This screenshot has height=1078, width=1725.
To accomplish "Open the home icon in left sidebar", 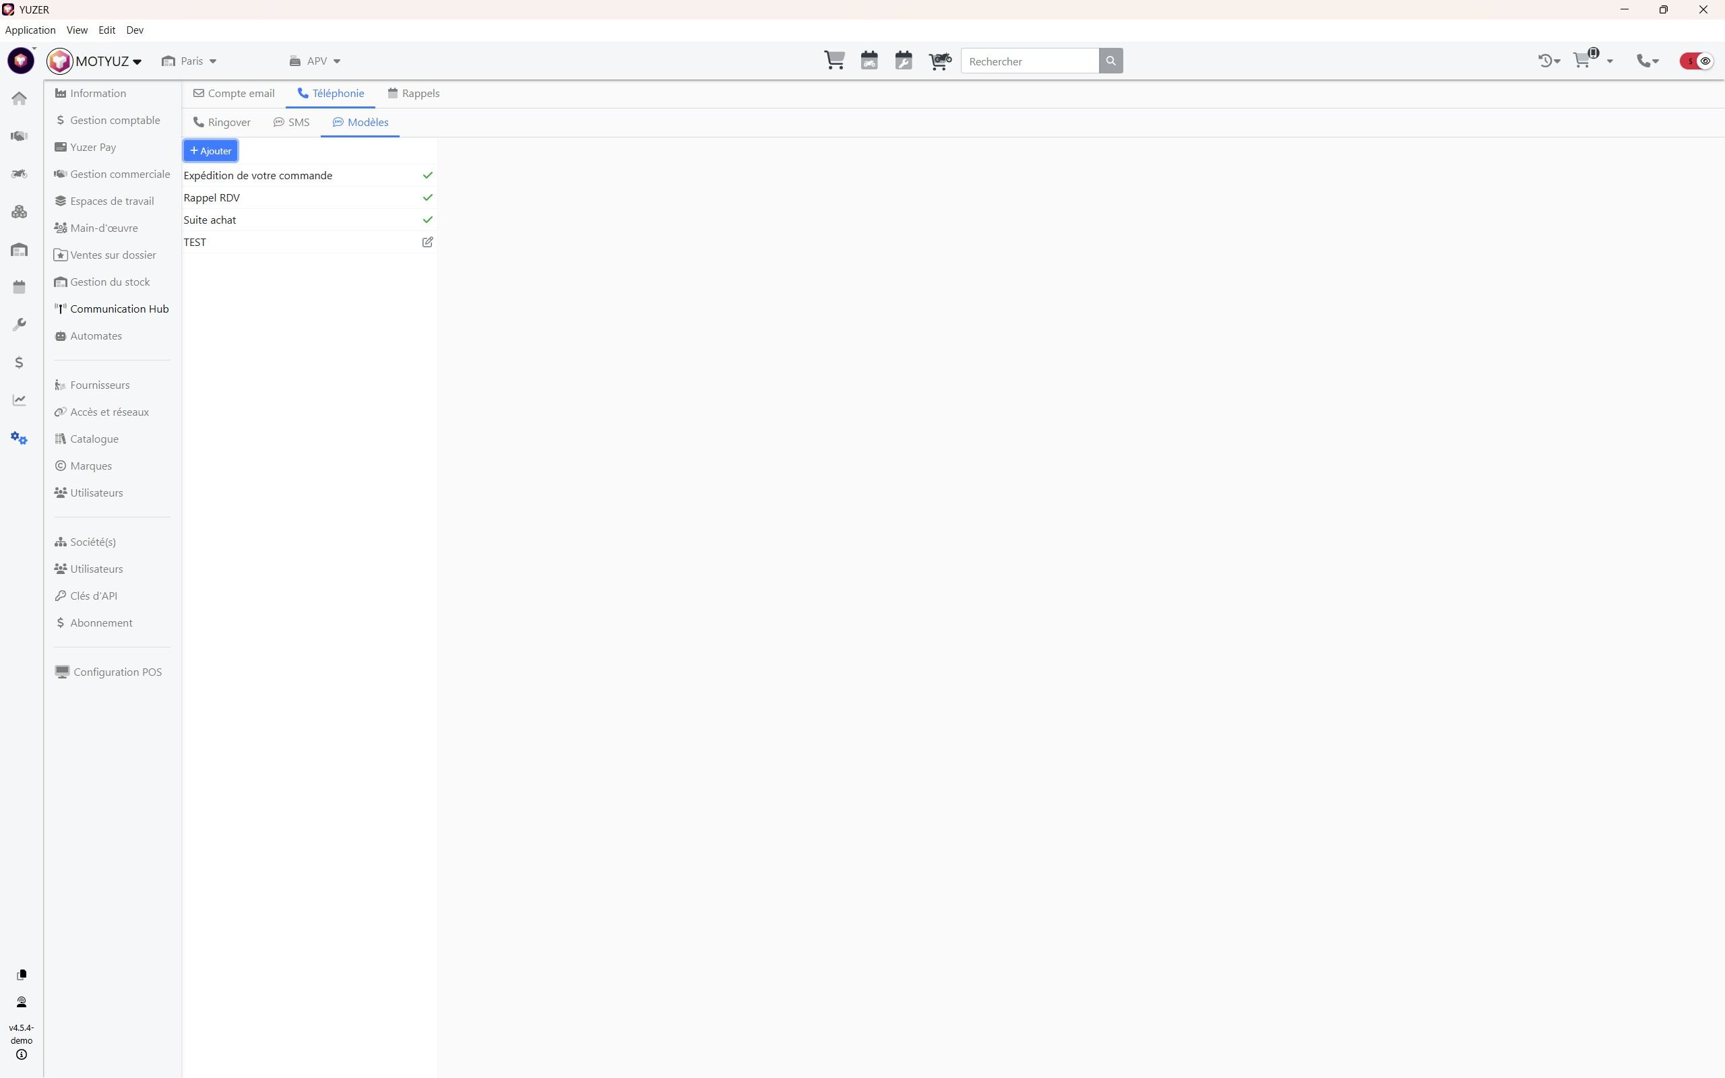I will point(20,98).
